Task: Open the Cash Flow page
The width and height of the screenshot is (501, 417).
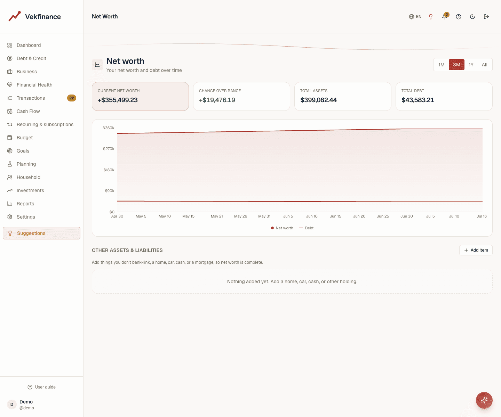Action: tap(41, 111)
